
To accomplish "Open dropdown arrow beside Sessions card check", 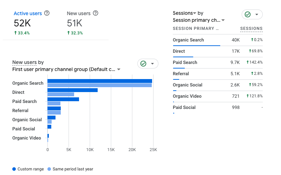I will [257, 14].
